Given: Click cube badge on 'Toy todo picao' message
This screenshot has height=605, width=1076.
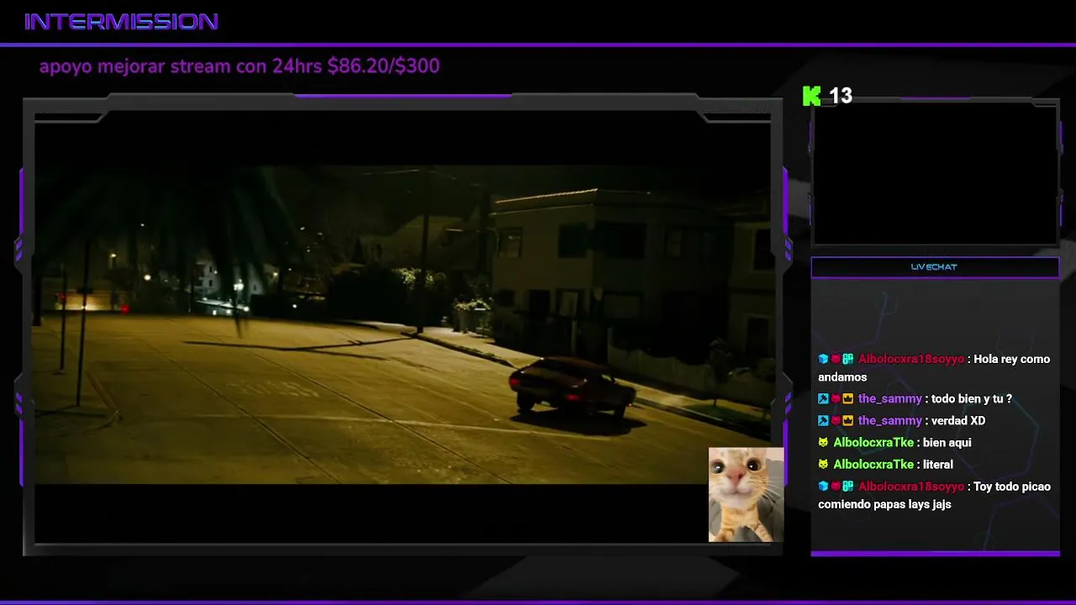Looking at the screenshot, I should (x=823, y=487).
